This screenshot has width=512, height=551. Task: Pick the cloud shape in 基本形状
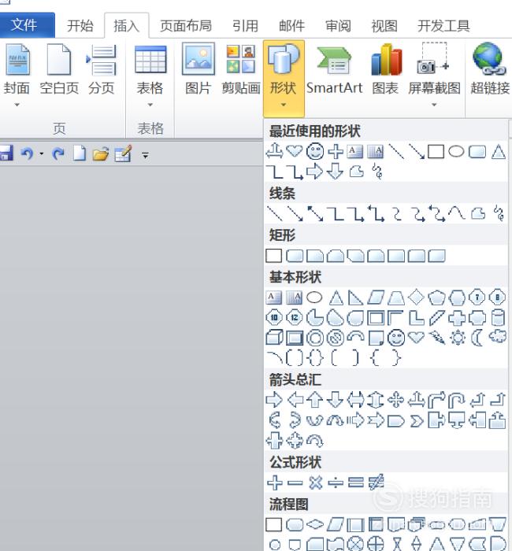pos(498,337)
